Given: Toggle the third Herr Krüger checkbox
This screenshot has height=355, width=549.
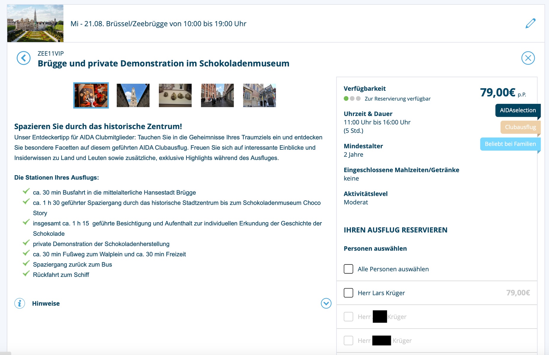Looking at the screenshot, I should [349, 341].
